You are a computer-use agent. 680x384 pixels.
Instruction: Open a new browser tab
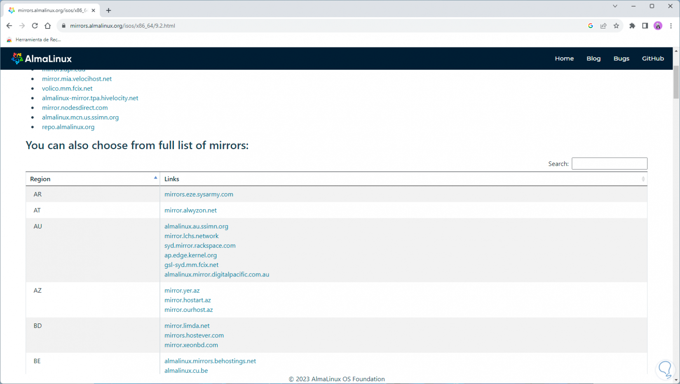109,10
